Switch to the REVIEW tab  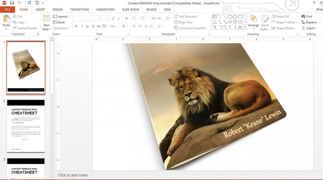point(151,10)
